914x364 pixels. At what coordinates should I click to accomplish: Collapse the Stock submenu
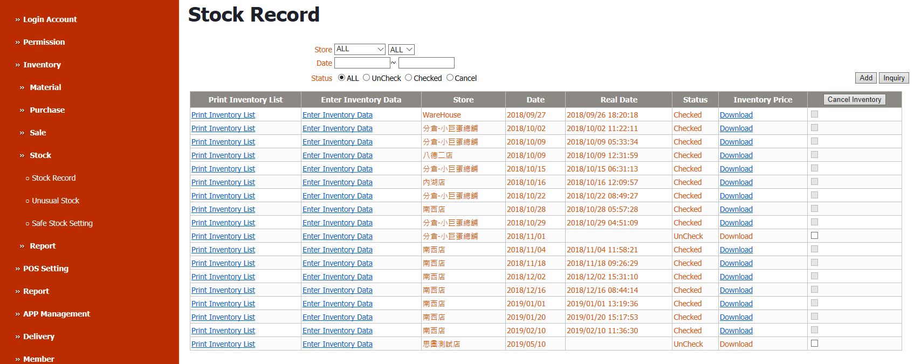coord(40,155)
